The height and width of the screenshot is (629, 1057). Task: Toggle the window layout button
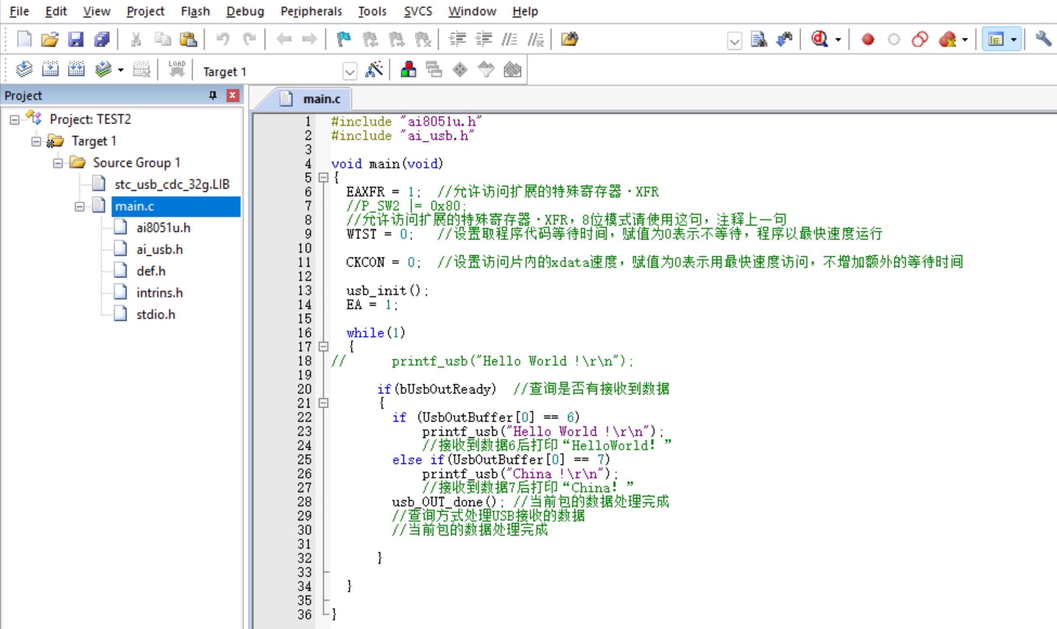[x=995, y=39]
